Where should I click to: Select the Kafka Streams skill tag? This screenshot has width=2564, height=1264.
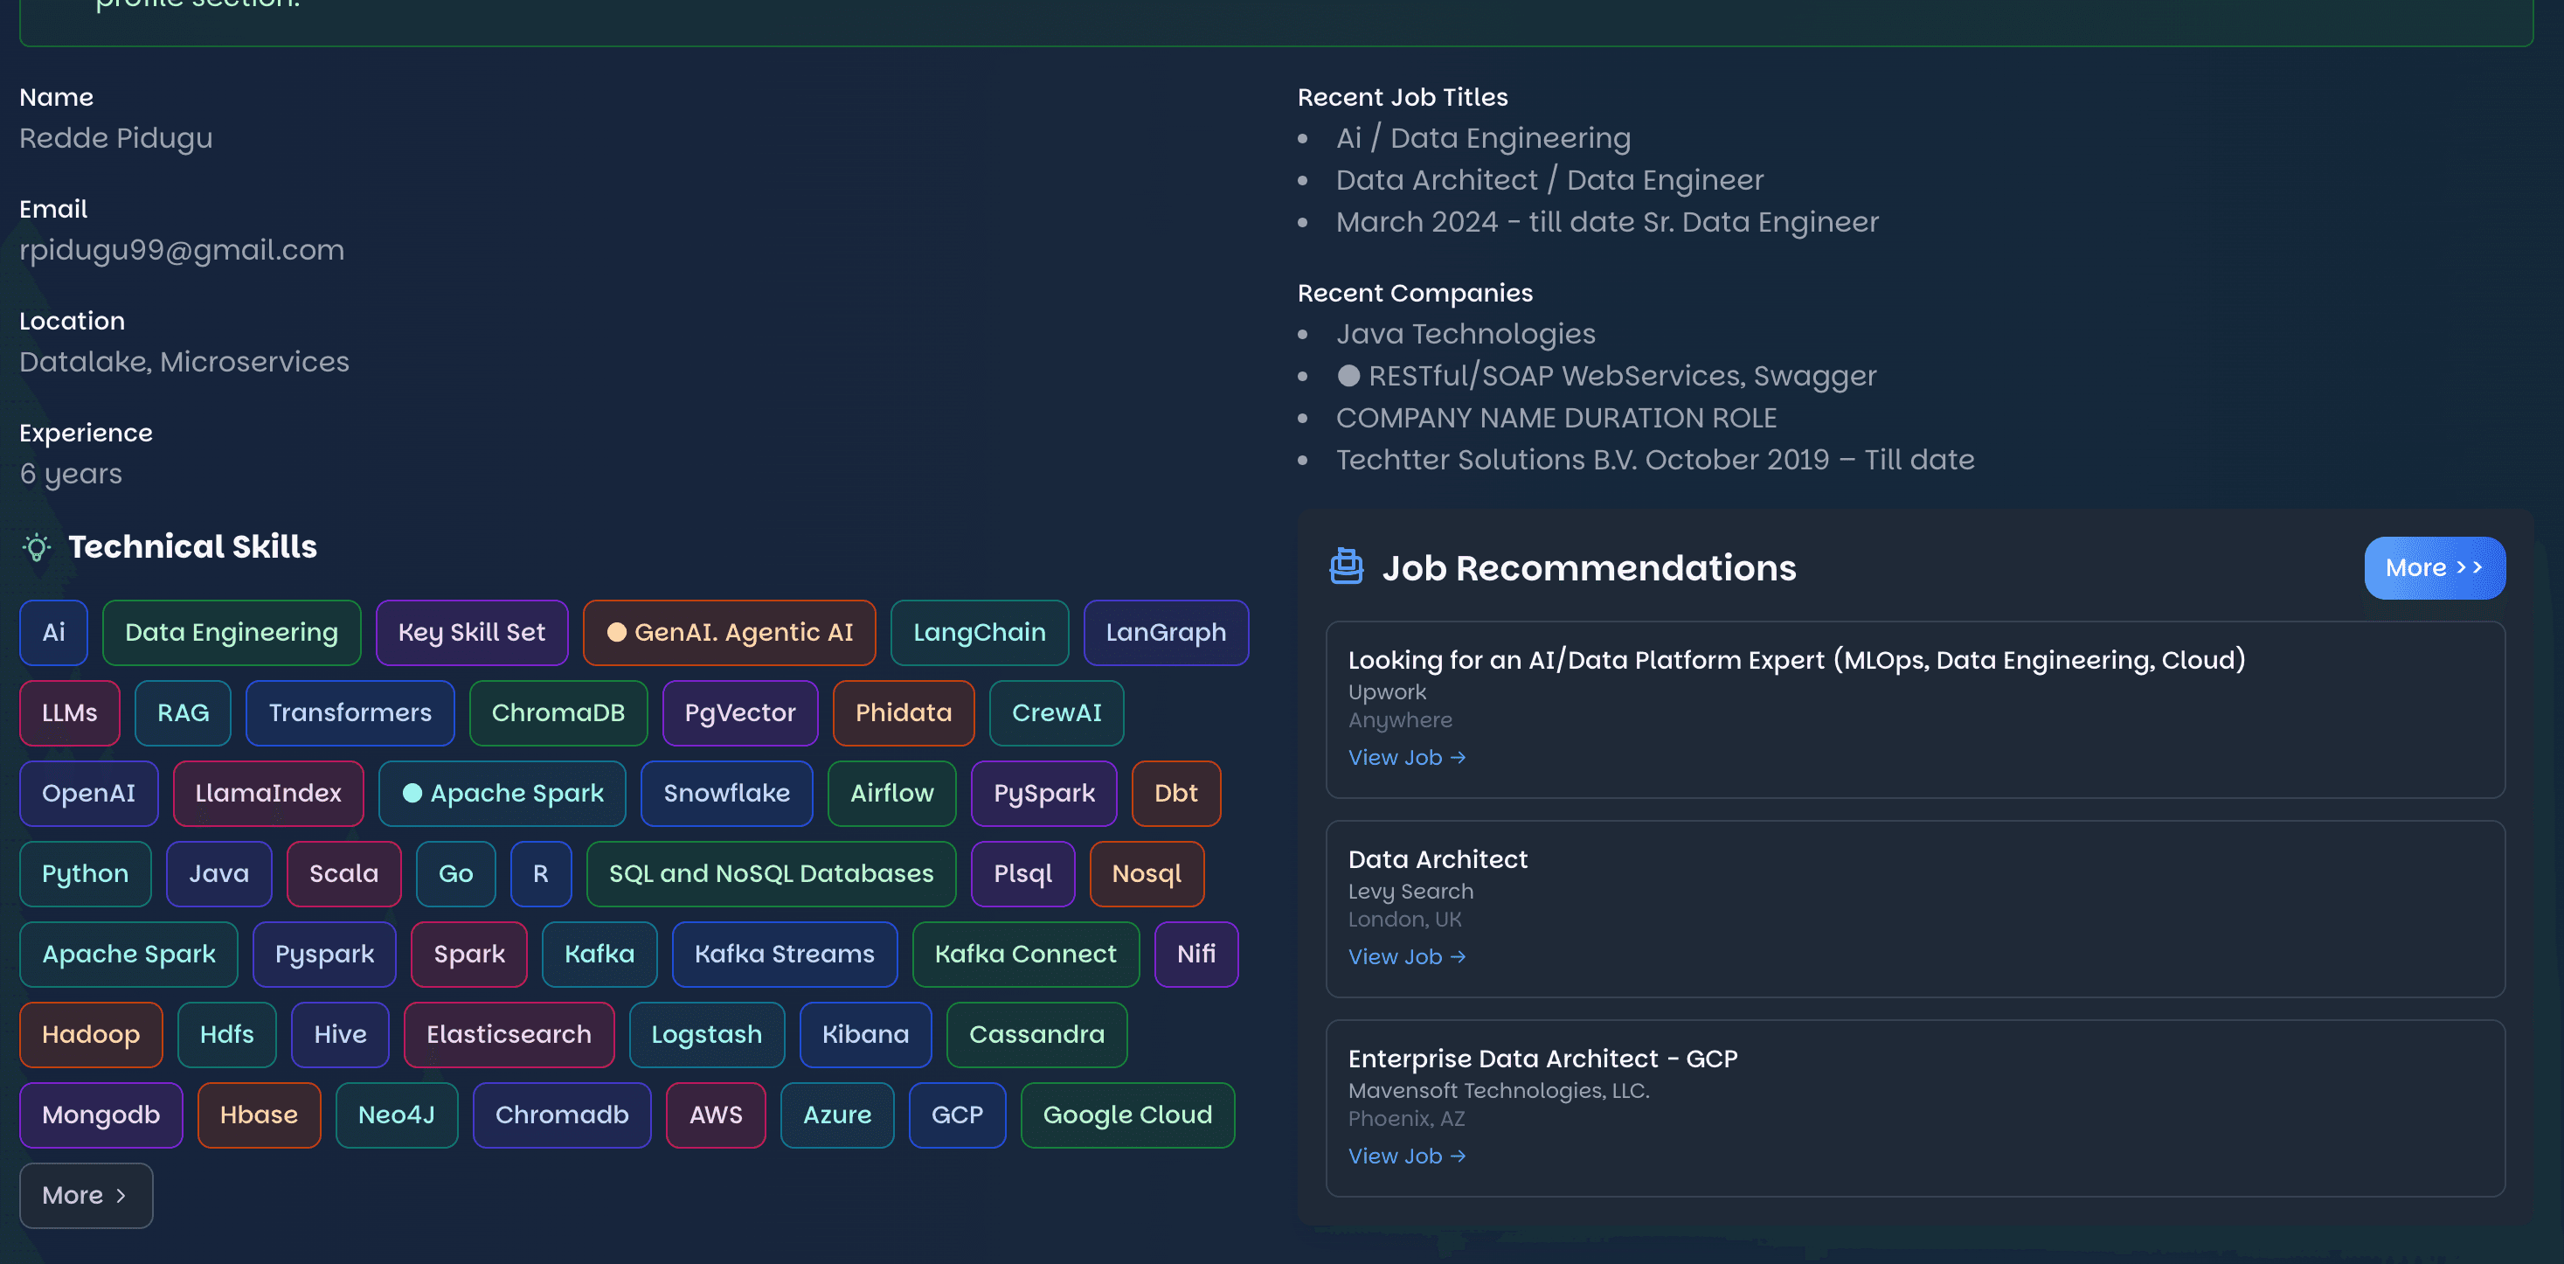coord(785,954)
